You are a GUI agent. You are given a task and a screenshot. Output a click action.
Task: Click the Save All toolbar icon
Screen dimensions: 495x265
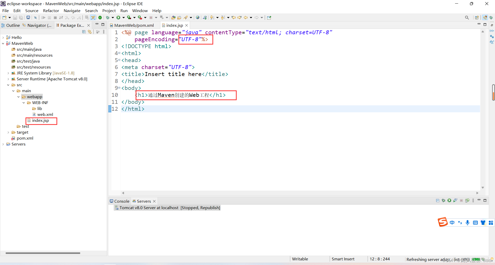tap(21, 18)
